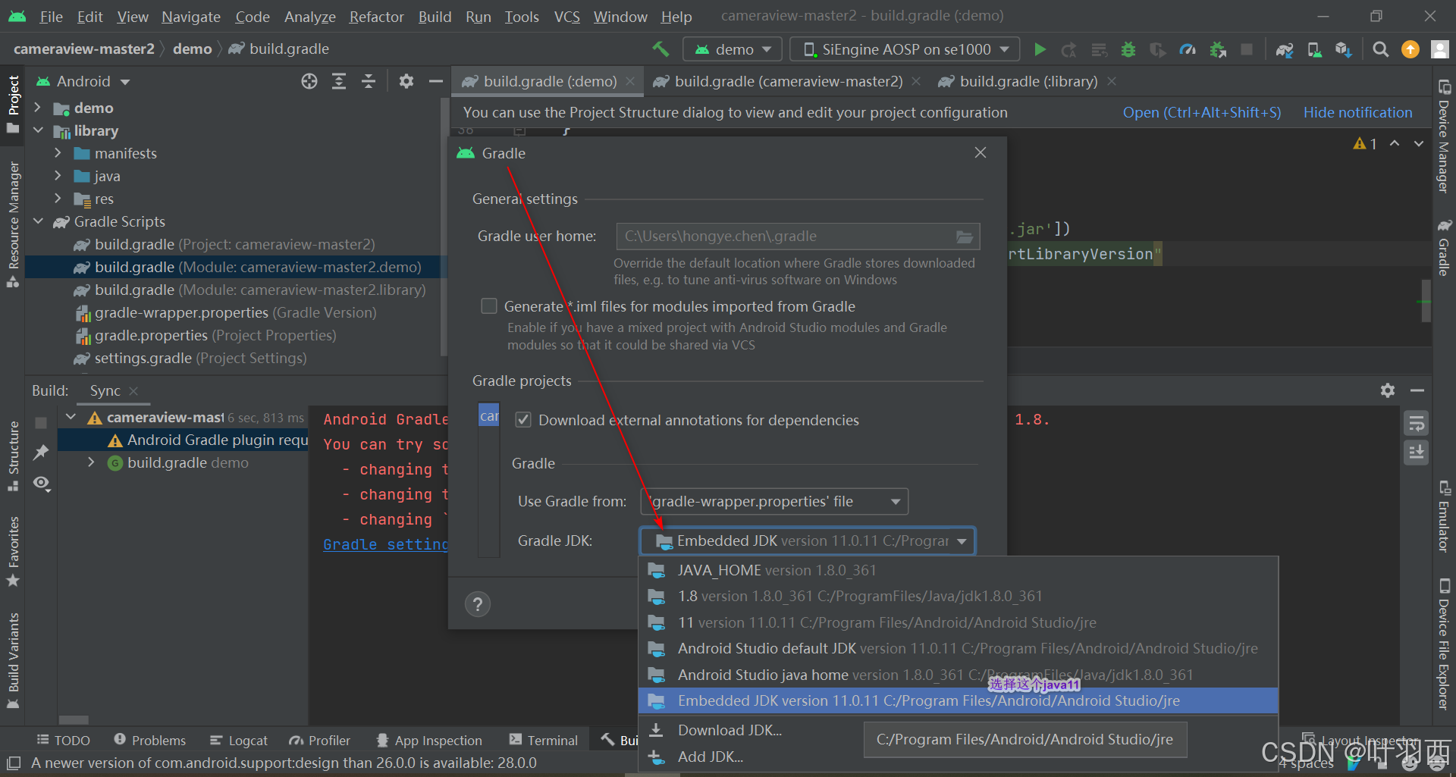Click the Make Project hammer icon
This screenshot has height=777, width=1456.
click(x=661, y=49)
